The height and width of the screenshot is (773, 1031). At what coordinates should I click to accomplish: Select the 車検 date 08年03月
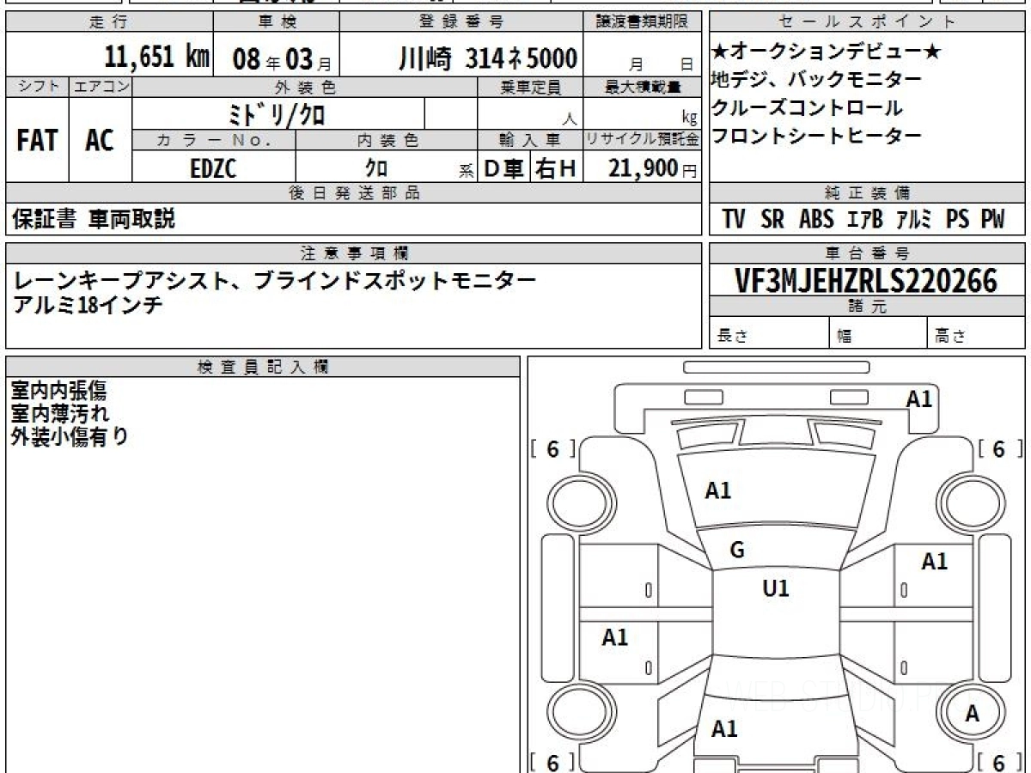click(281, 59)
